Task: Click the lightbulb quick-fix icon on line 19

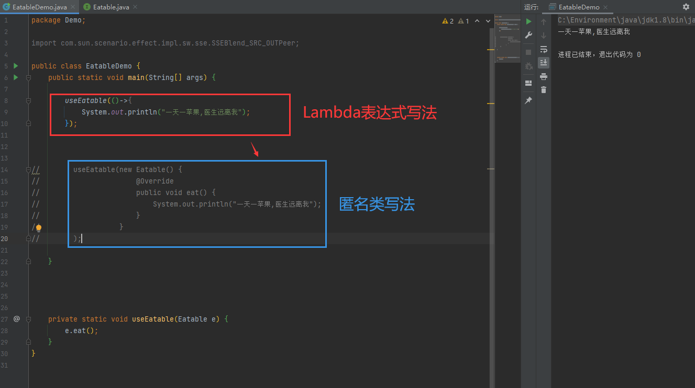Action: coord(38,227)
